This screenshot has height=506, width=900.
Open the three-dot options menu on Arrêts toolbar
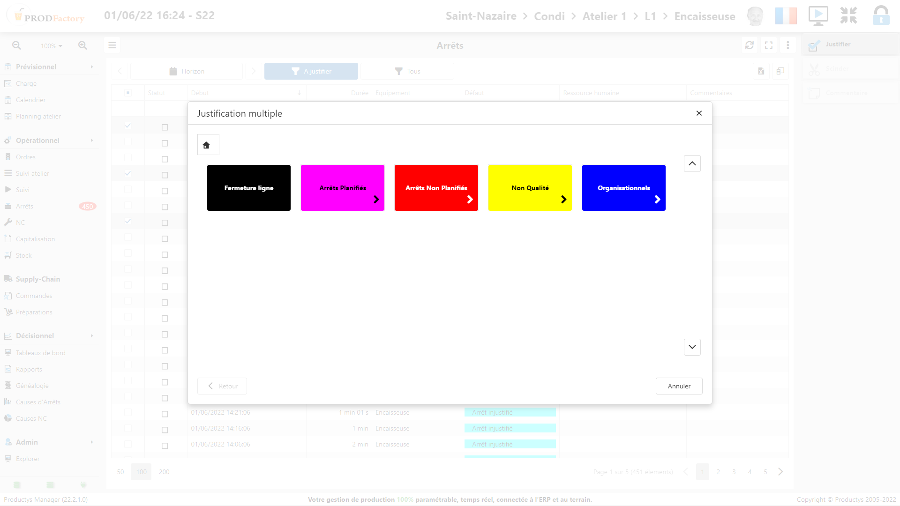tap(788, 45)
